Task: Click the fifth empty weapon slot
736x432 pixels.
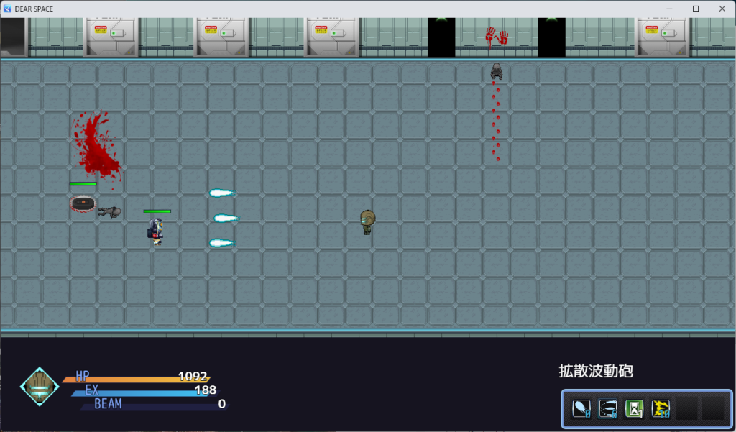Action: coord(687,409)
